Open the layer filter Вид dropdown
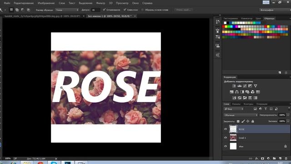The image size is (291, 164). pyautogui.click(x=233, y=109)
